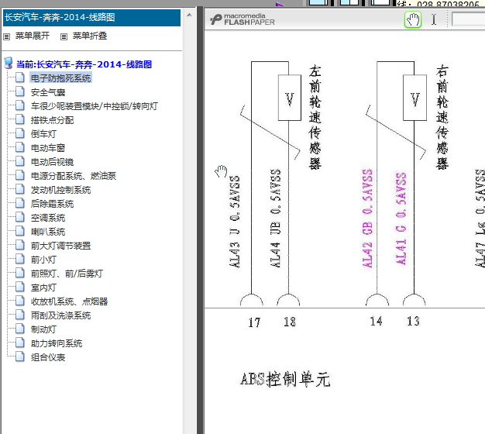Image resolution: width=485 pixels, height=434 pixels.
Task: Click the icon beside 菜单展开
Action: [6, 36]
